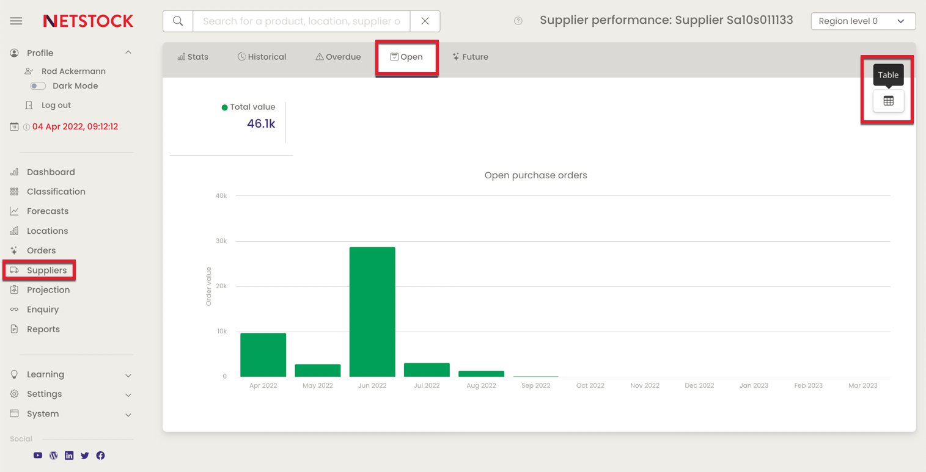Image resolution: width=926 pixels, height=472 pixels.
Task: Enable Dark Mode
Action: [37, 85]
